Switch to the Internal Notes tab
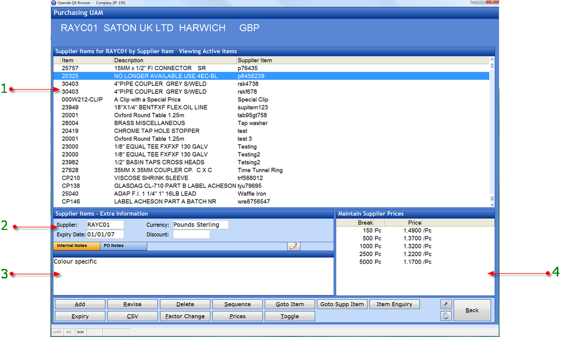 point(77,246)
